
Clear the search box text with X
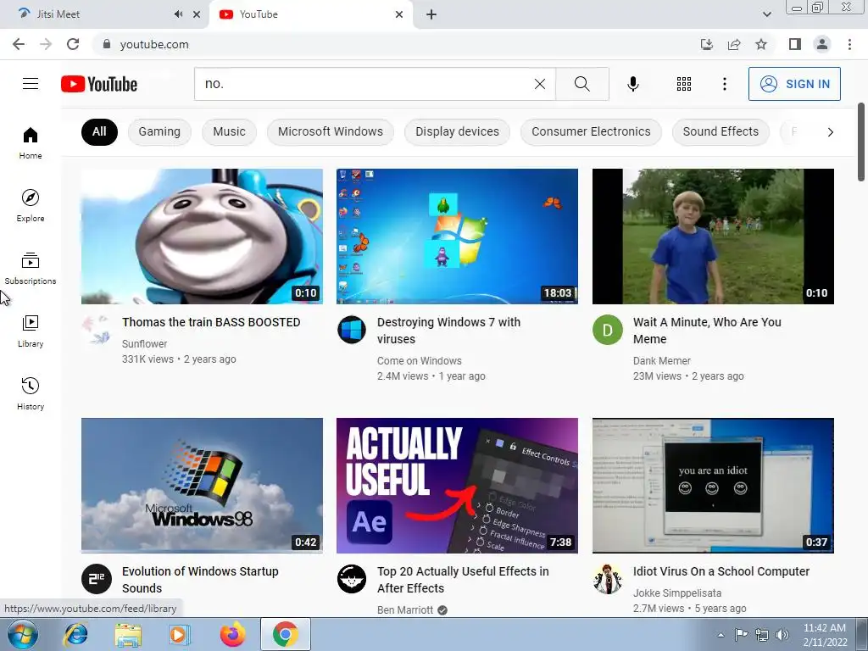pos(540,84)
